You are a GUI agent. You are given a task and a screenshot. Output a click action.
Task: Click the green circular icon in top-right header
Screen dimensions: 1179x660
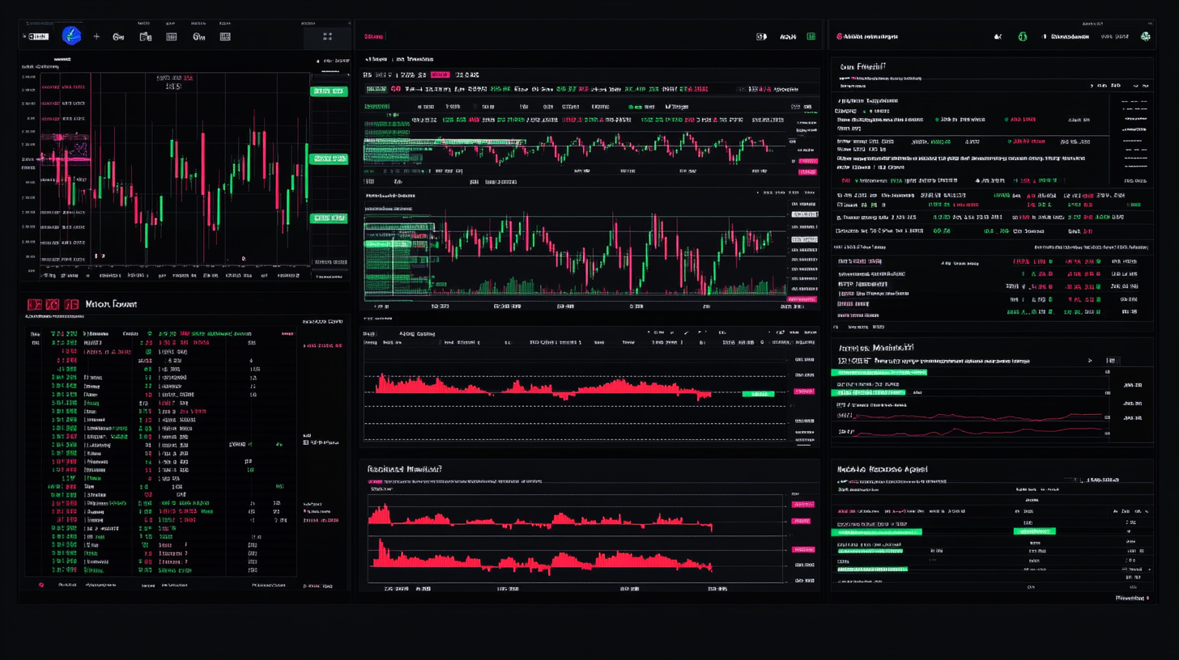[x=1023, y=36]
